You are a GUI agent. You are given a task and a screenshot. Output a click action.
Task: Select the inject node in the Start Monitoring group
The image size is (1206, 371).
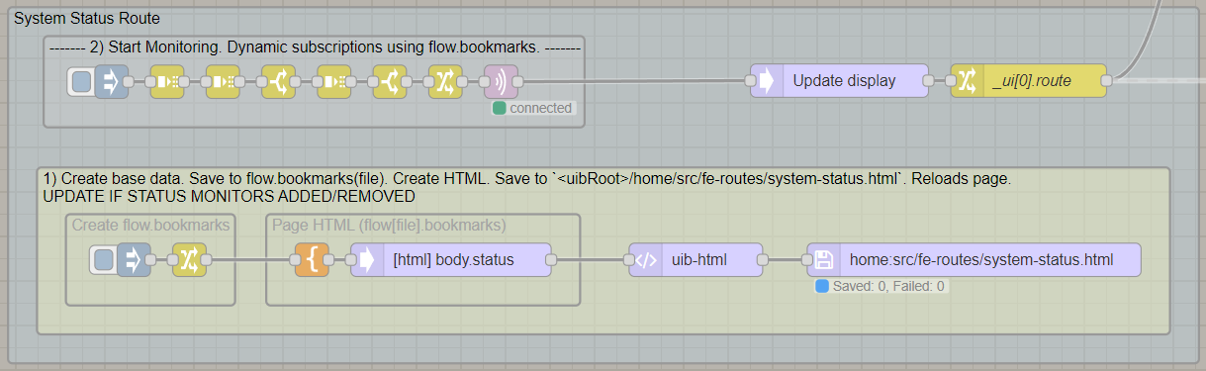pos(112,81)
